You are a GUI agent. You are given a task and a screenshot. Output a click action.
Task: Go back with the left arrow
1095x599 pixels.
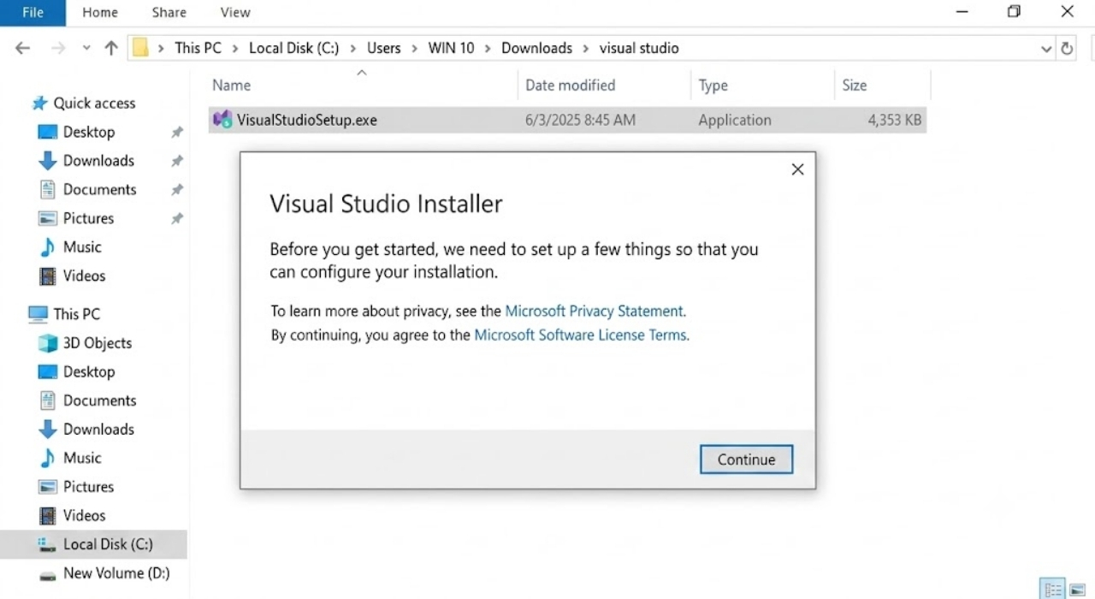click(x=23, y=48)
